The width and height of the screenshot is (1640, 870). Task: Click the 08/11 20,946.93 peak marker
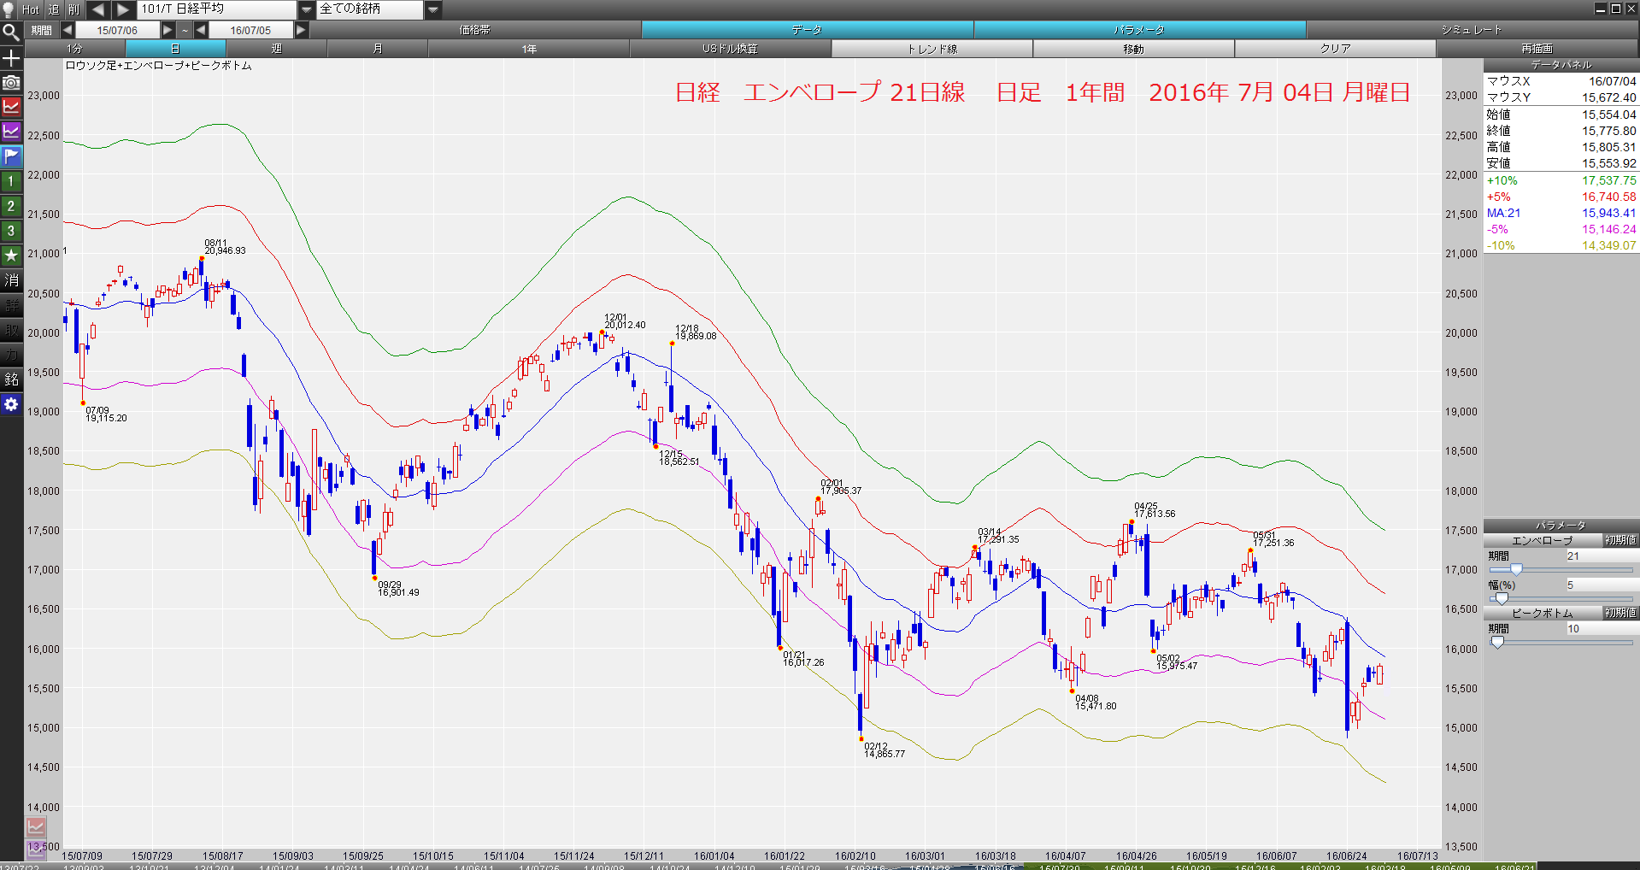tap(202, 258)
